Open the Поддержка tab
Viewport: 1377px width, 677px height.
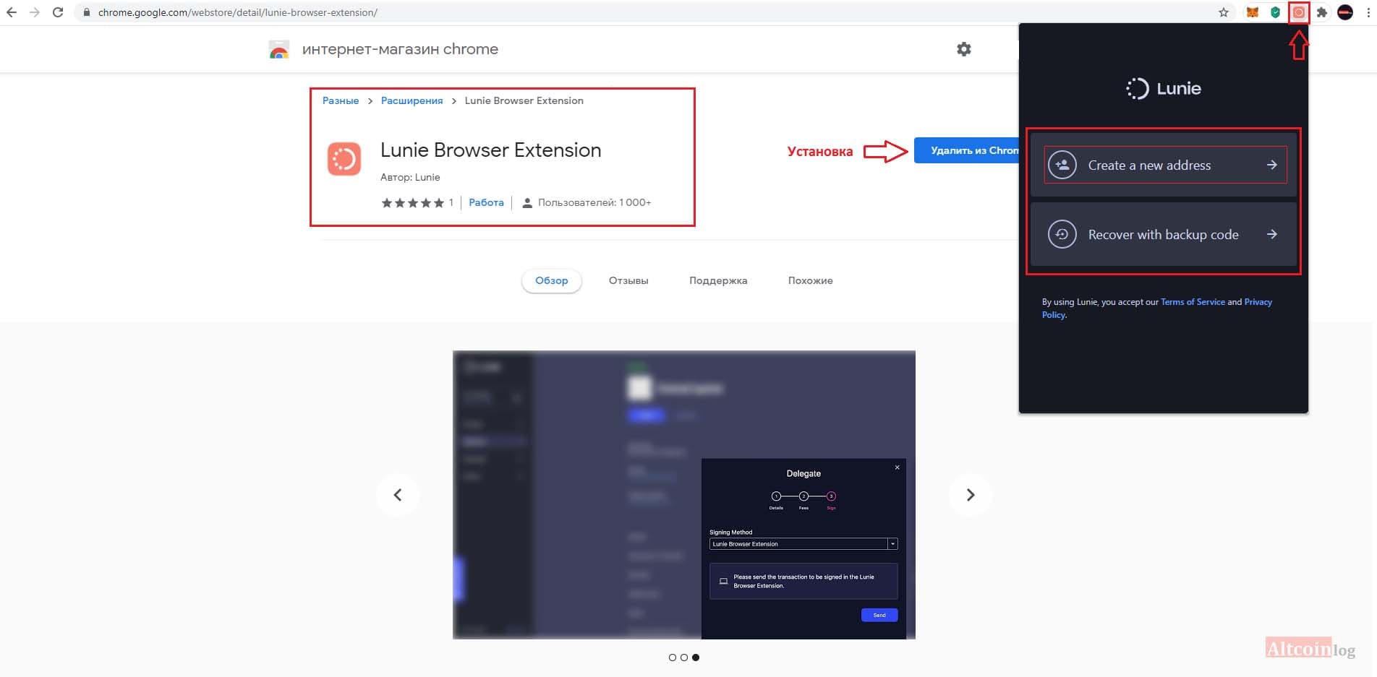(718, 280)
